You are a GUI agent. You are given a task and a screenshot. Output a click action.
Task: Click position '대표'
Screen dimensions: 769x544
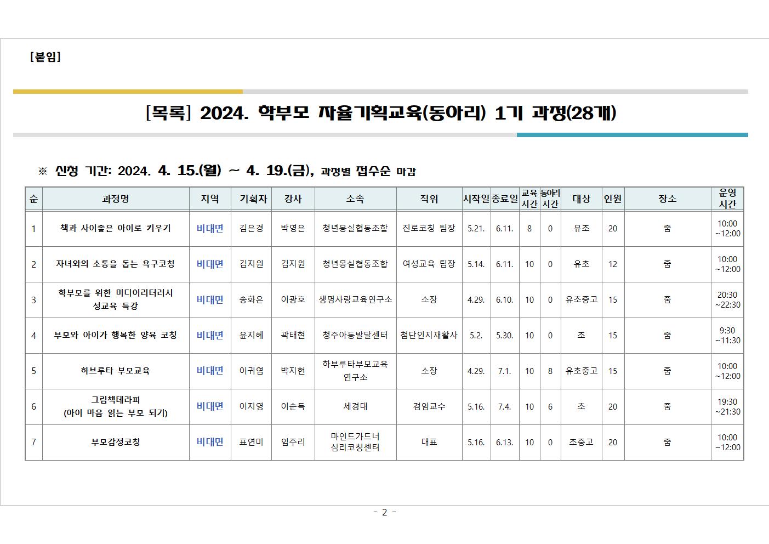point(429,442)
